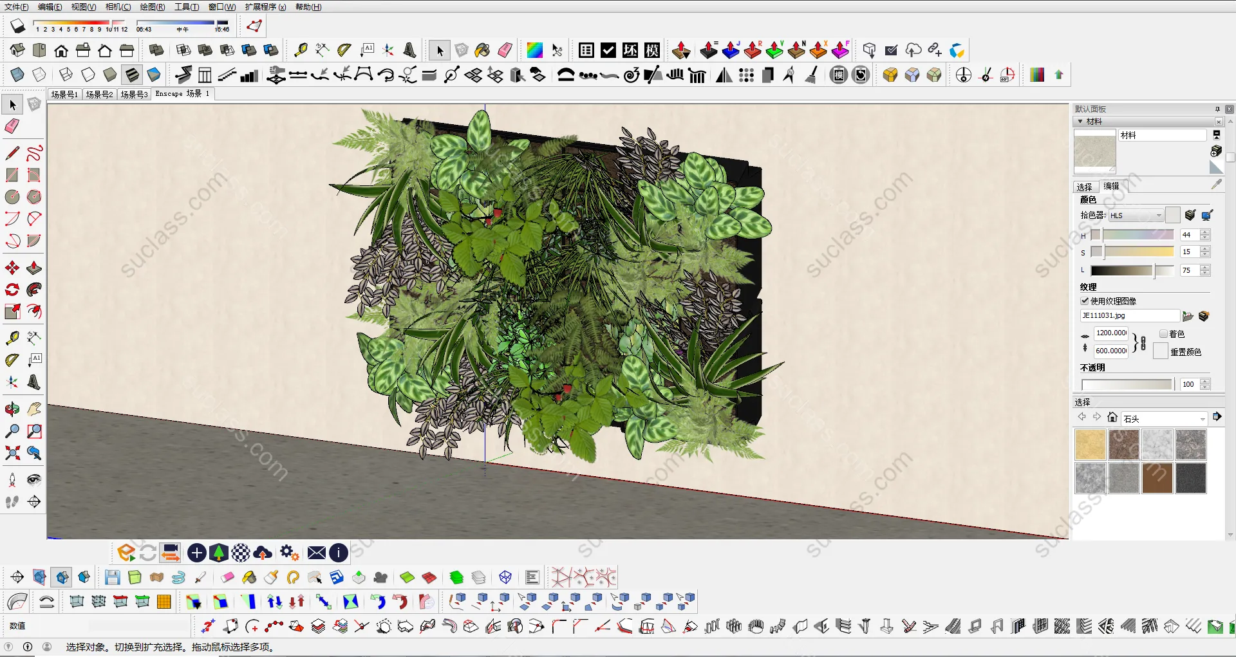1236x657 pixels.
Task: Switch to the 选择 tab in materials panel
Action: pyautogui.click(x=1085, y=187)
